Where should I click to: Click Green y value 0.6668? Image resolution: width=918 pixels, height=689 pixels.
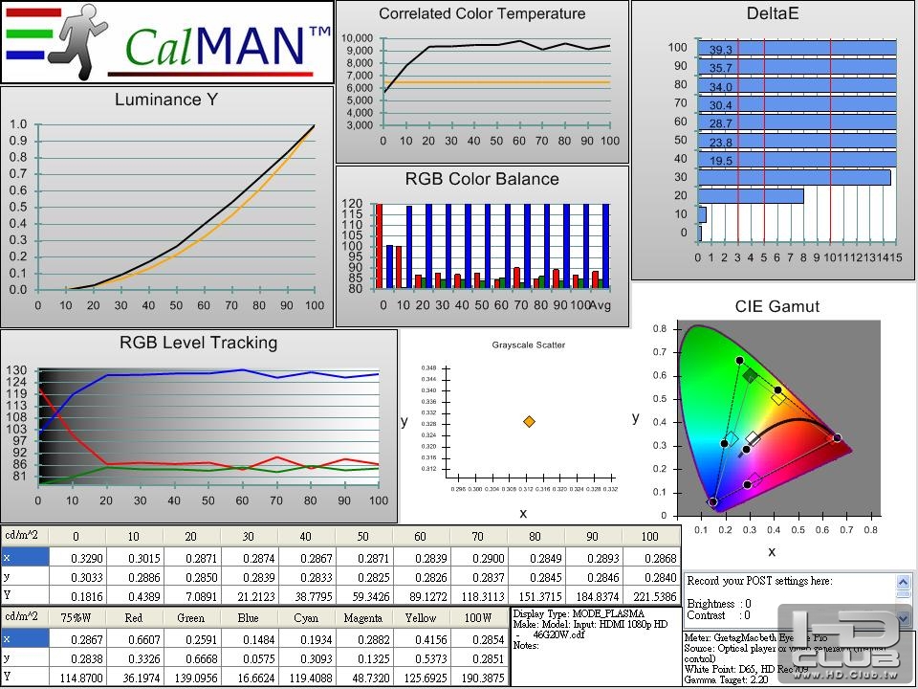tap(192, 658)
